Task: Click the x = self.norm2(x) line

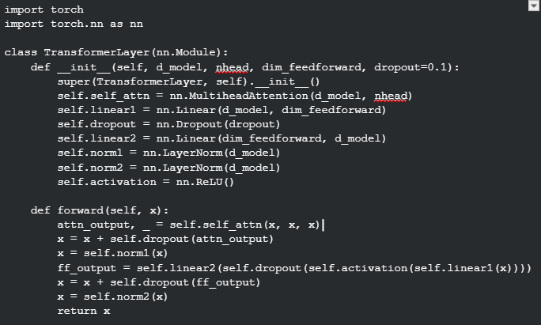Action: (112, 297)
